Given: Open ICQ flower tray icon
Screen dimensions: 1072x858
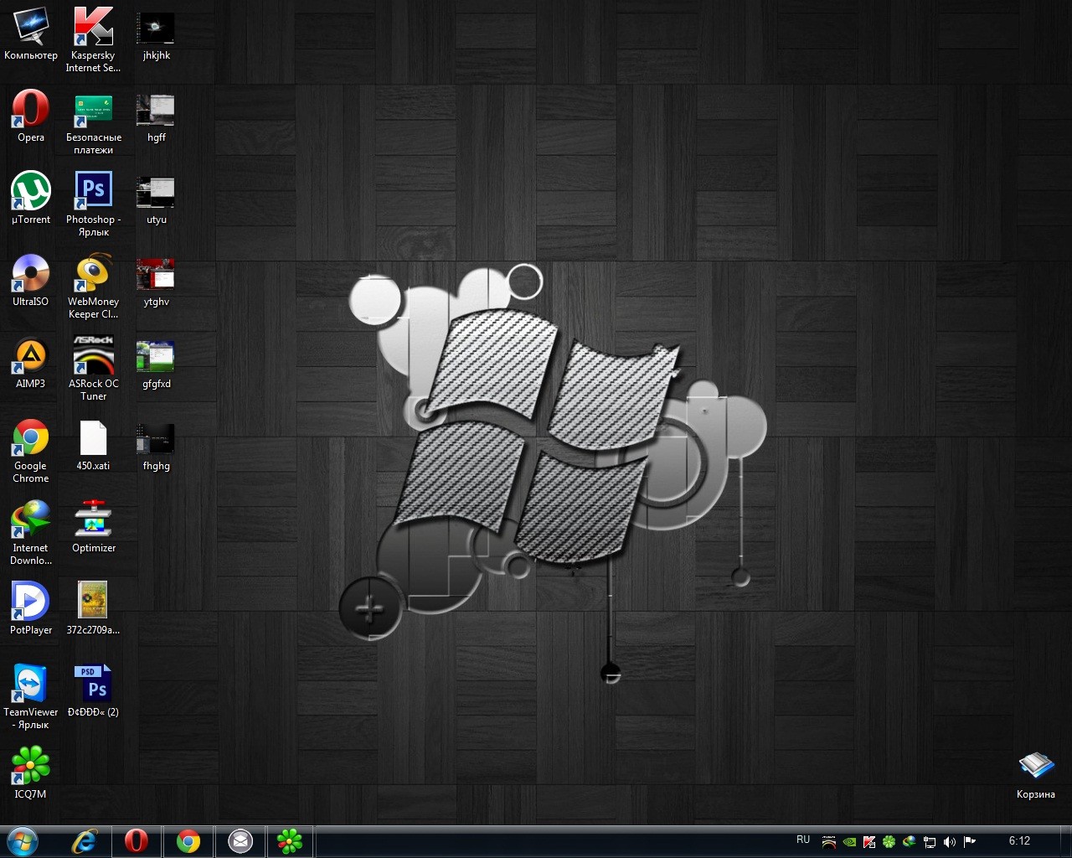Looking at the screenshot, I should click(889, 841).
